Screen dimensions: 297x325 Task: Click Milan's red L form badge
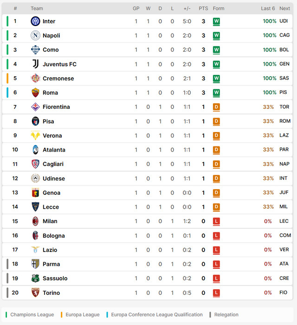[x=216, y=221]
